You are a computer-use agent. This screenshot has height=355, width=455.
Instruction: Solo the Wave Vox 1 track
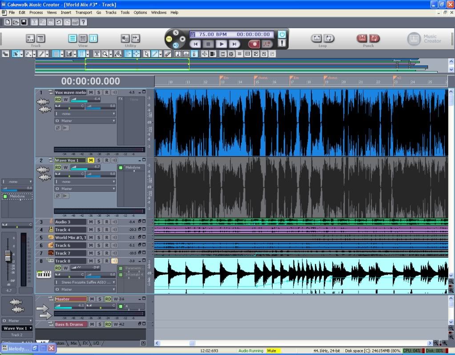coord(98,160)
